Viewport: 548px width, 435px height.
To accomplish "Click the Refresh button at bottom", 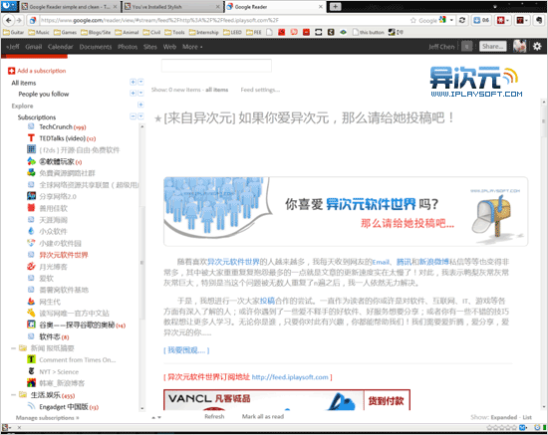I will point(214,416).
